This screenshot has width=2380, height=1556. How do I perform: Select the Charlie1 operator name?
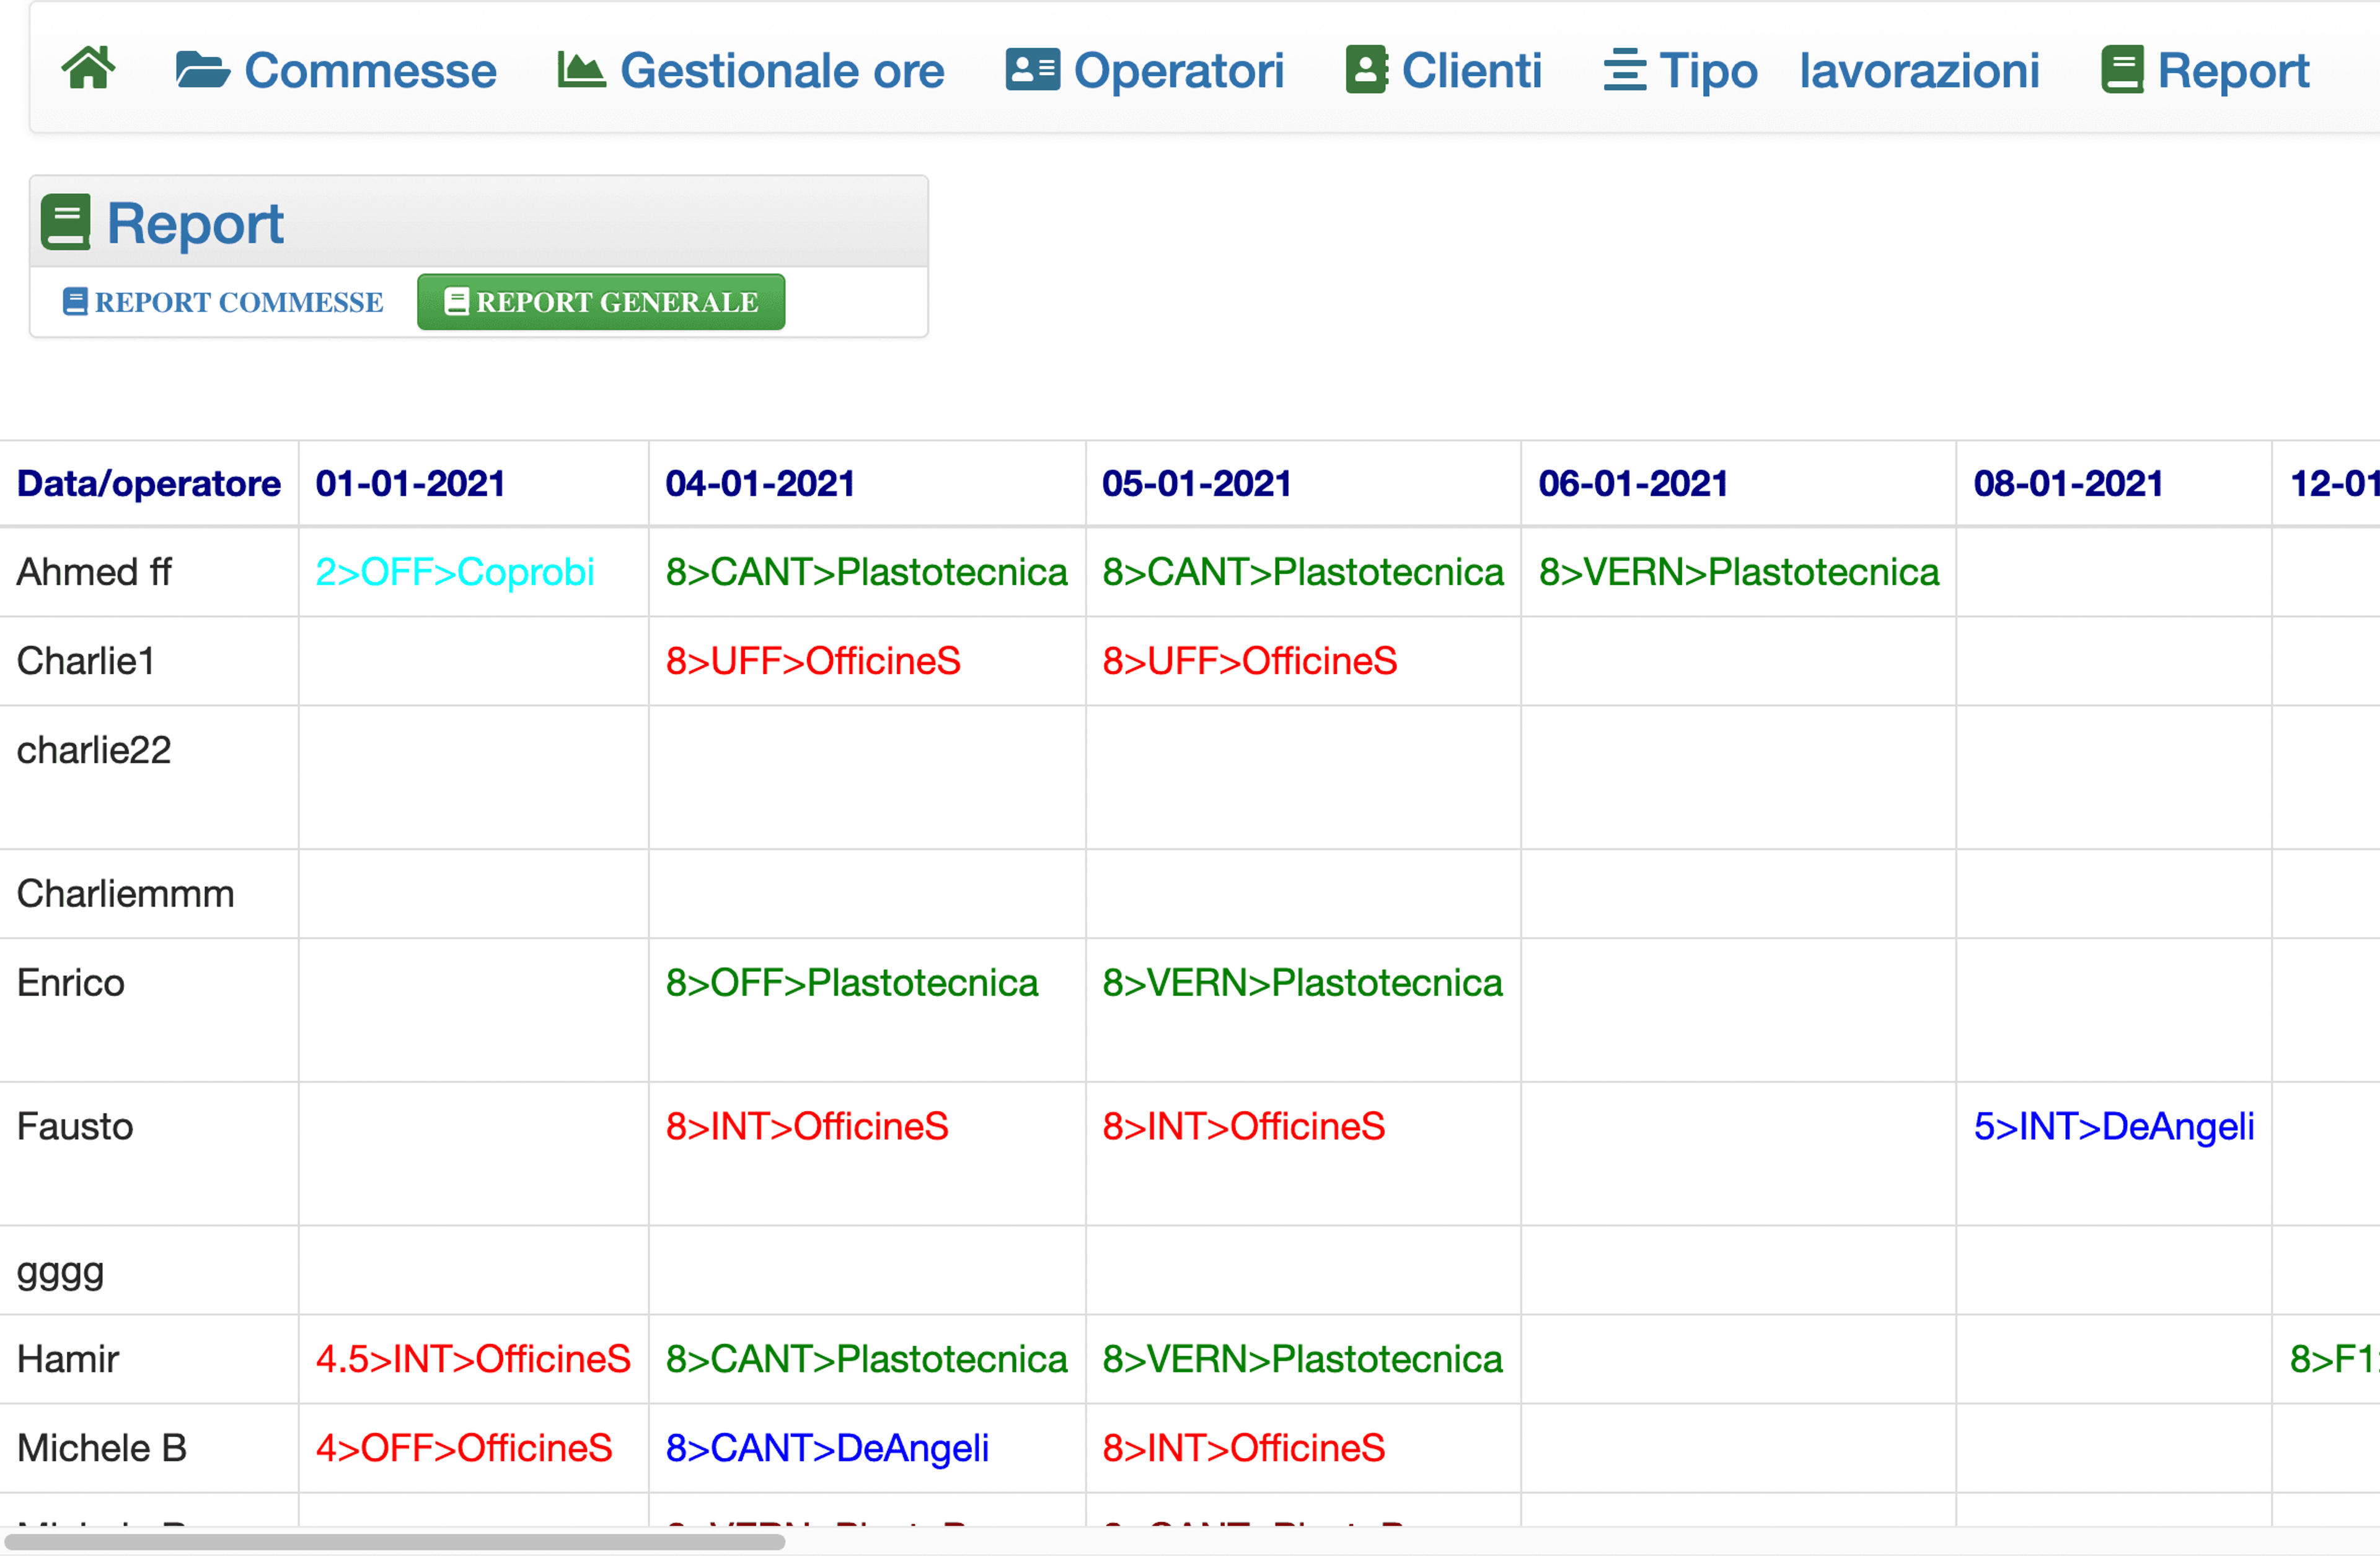point(86,661)
